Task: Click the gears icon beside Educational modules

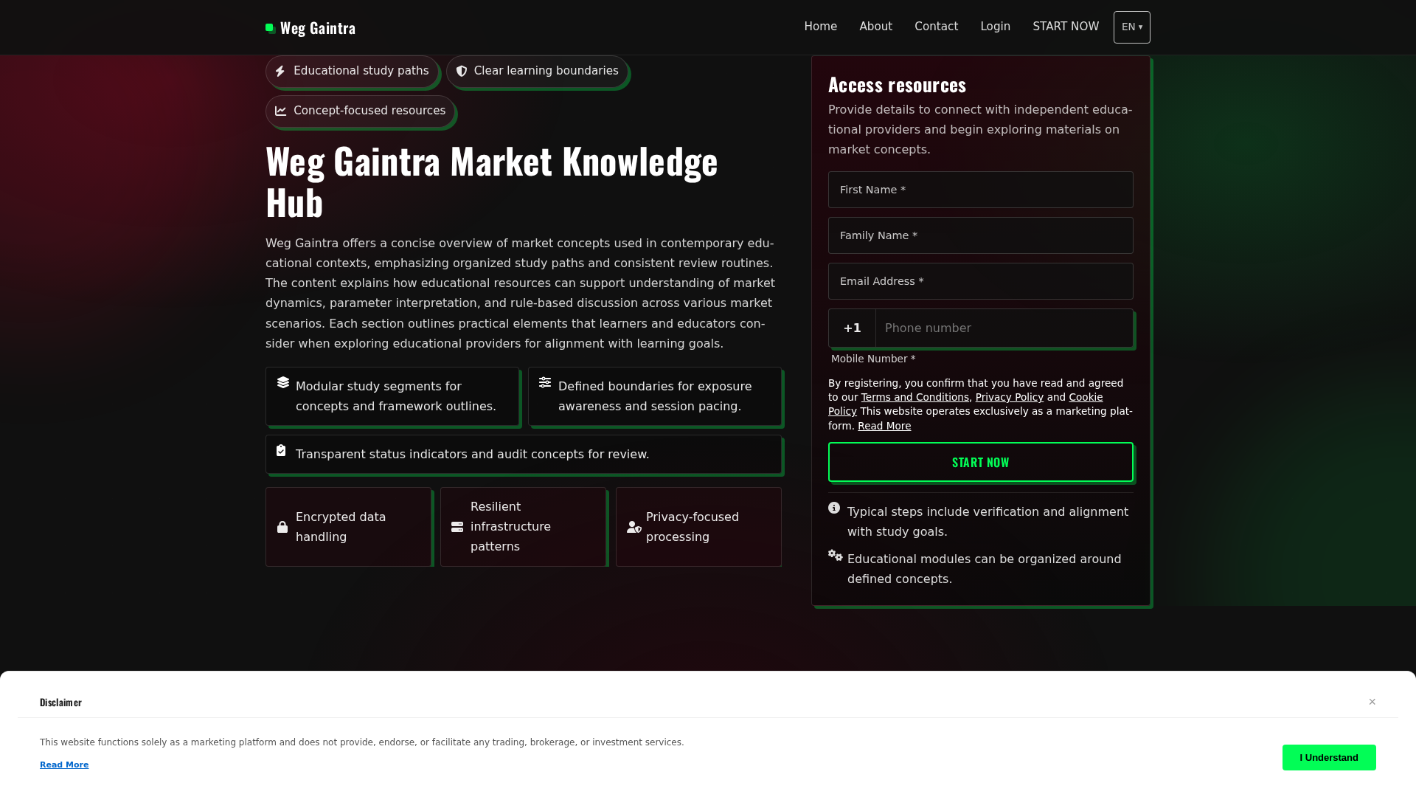Action: pyautogui.click(x=836, y=555)
